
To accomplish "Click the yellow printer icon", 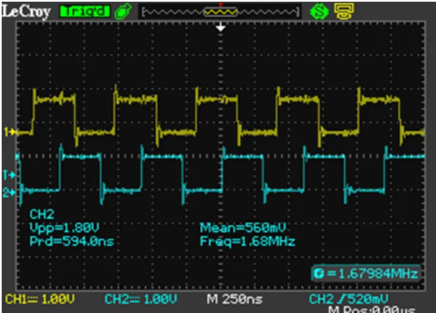I will (344, 12).
